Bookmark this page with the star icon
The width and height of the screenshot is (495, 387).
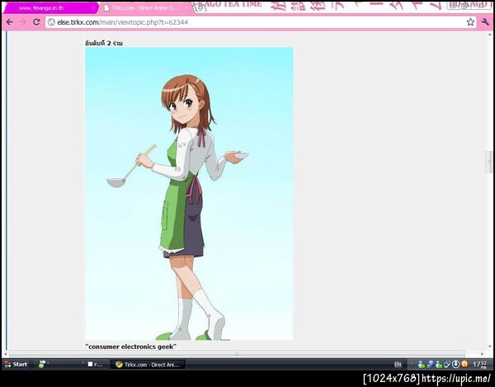(x=470, y=22)
